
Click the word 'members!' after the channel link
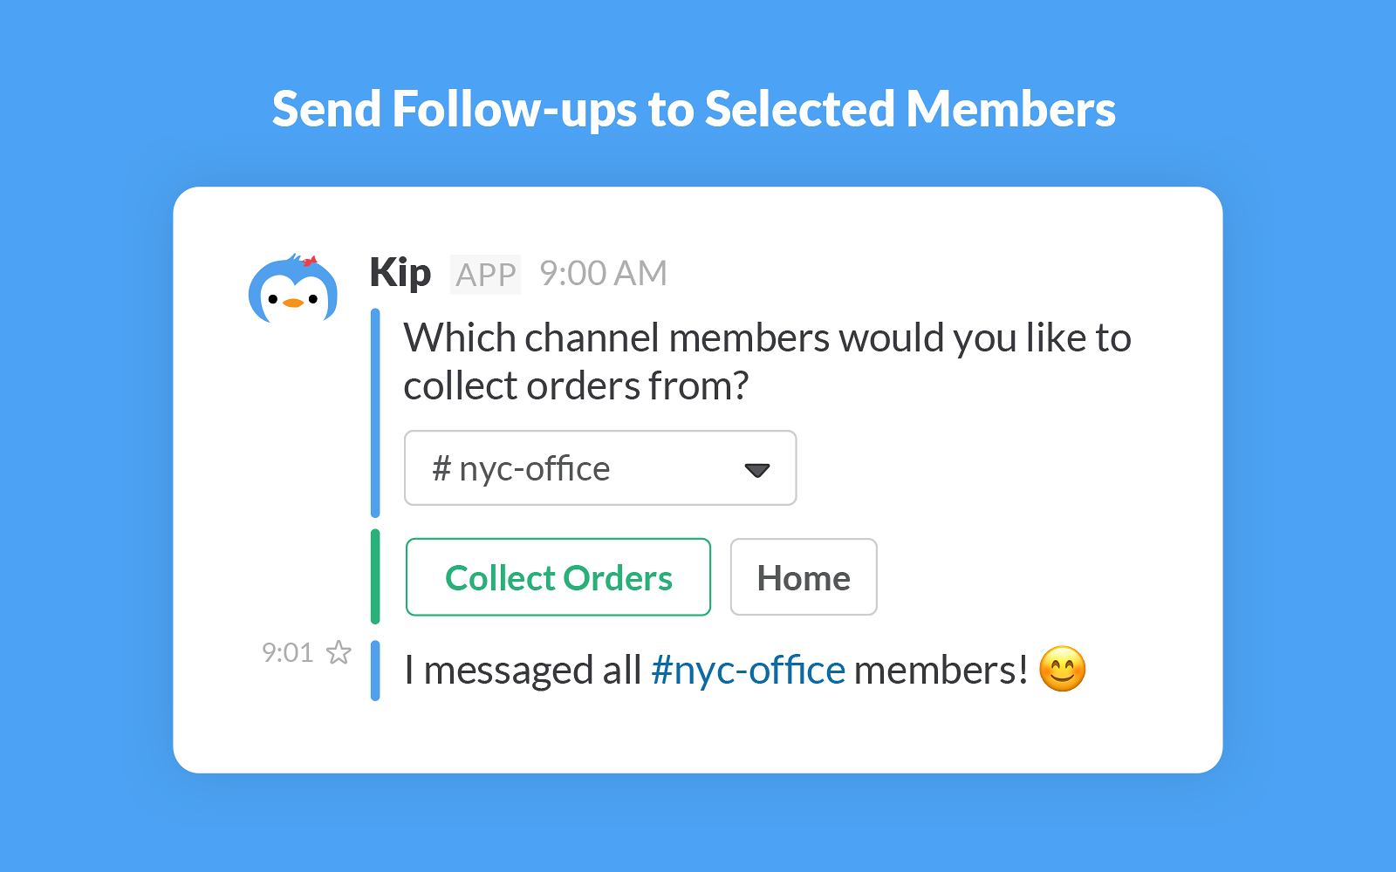point(941,671)
